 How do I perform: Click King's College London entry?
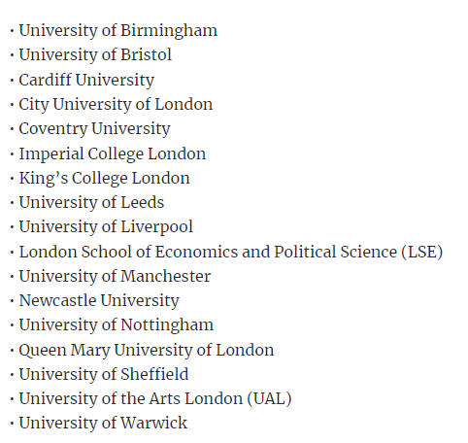click(x=104, y=179)
